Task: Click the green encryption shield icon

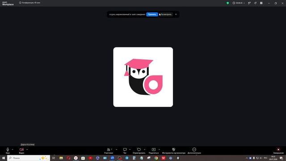Action: [227, 3]
